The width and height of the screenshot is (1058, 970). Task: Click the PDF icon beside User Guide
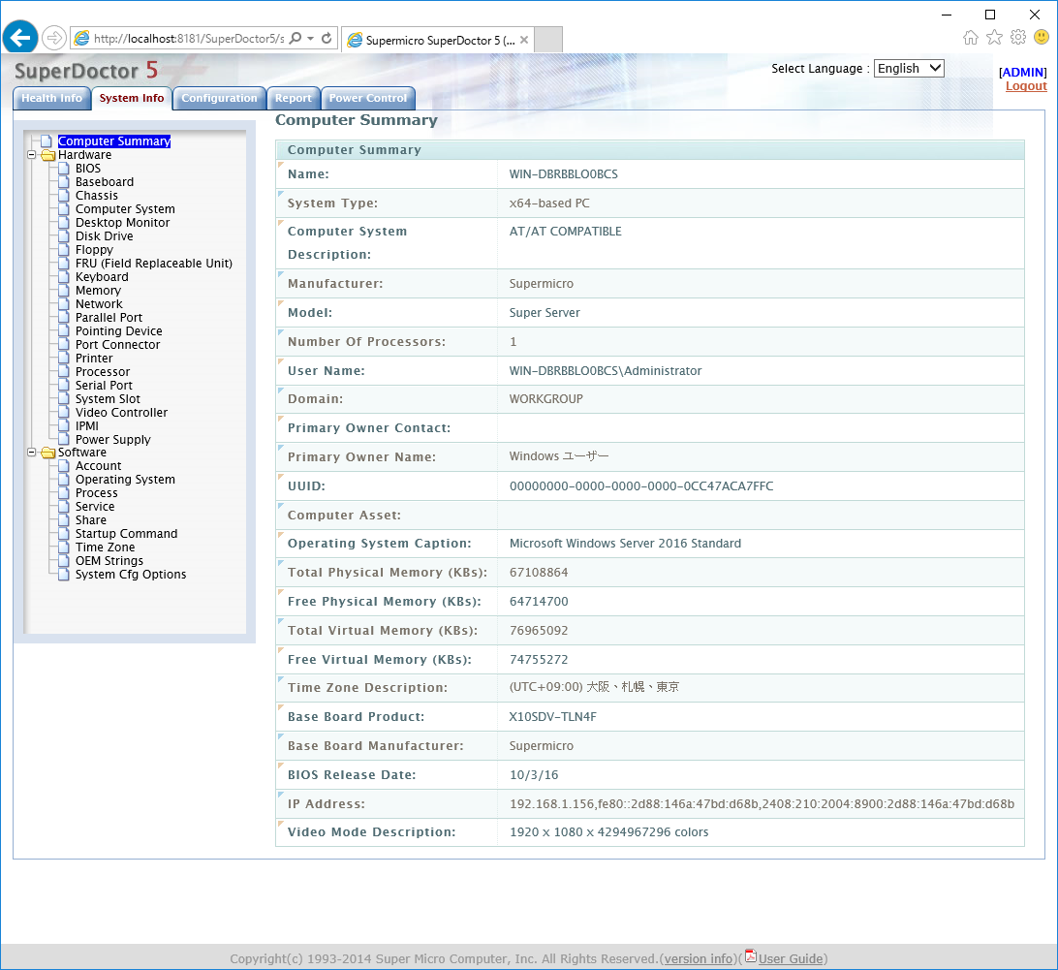pyautogui.click(x=750, y=955)
